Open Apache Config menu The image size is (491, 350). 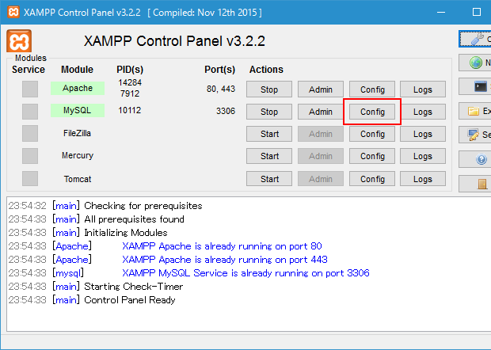pos(372,89)
